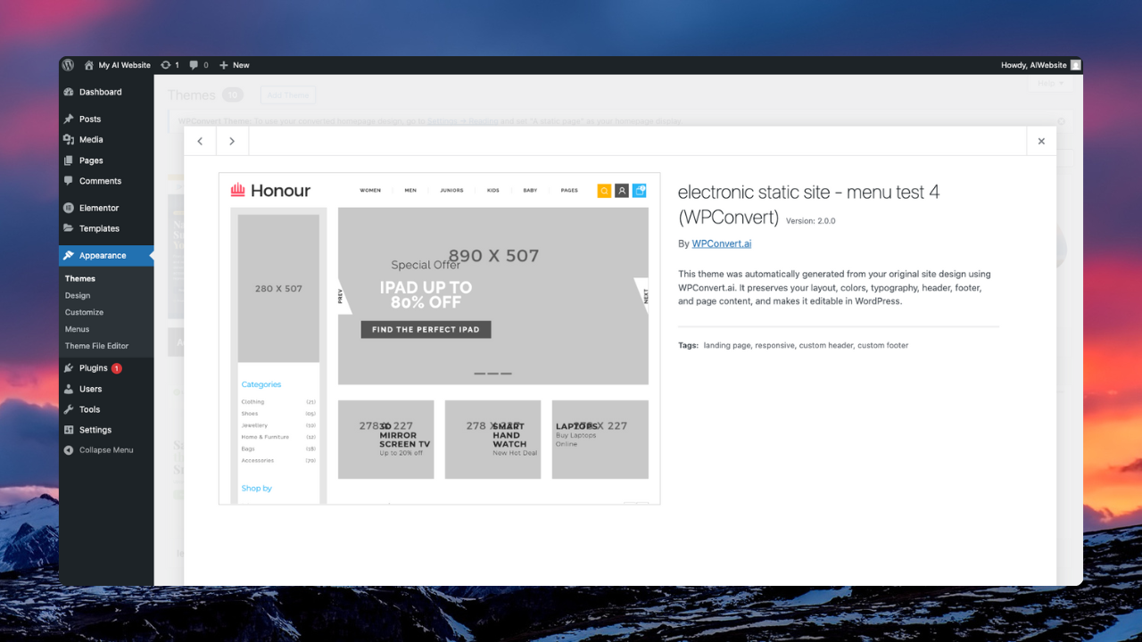Image resolution: width=1142 pixels, height=642 pixels.
Task: Open My AI Website home link
Action: (117, 65)
